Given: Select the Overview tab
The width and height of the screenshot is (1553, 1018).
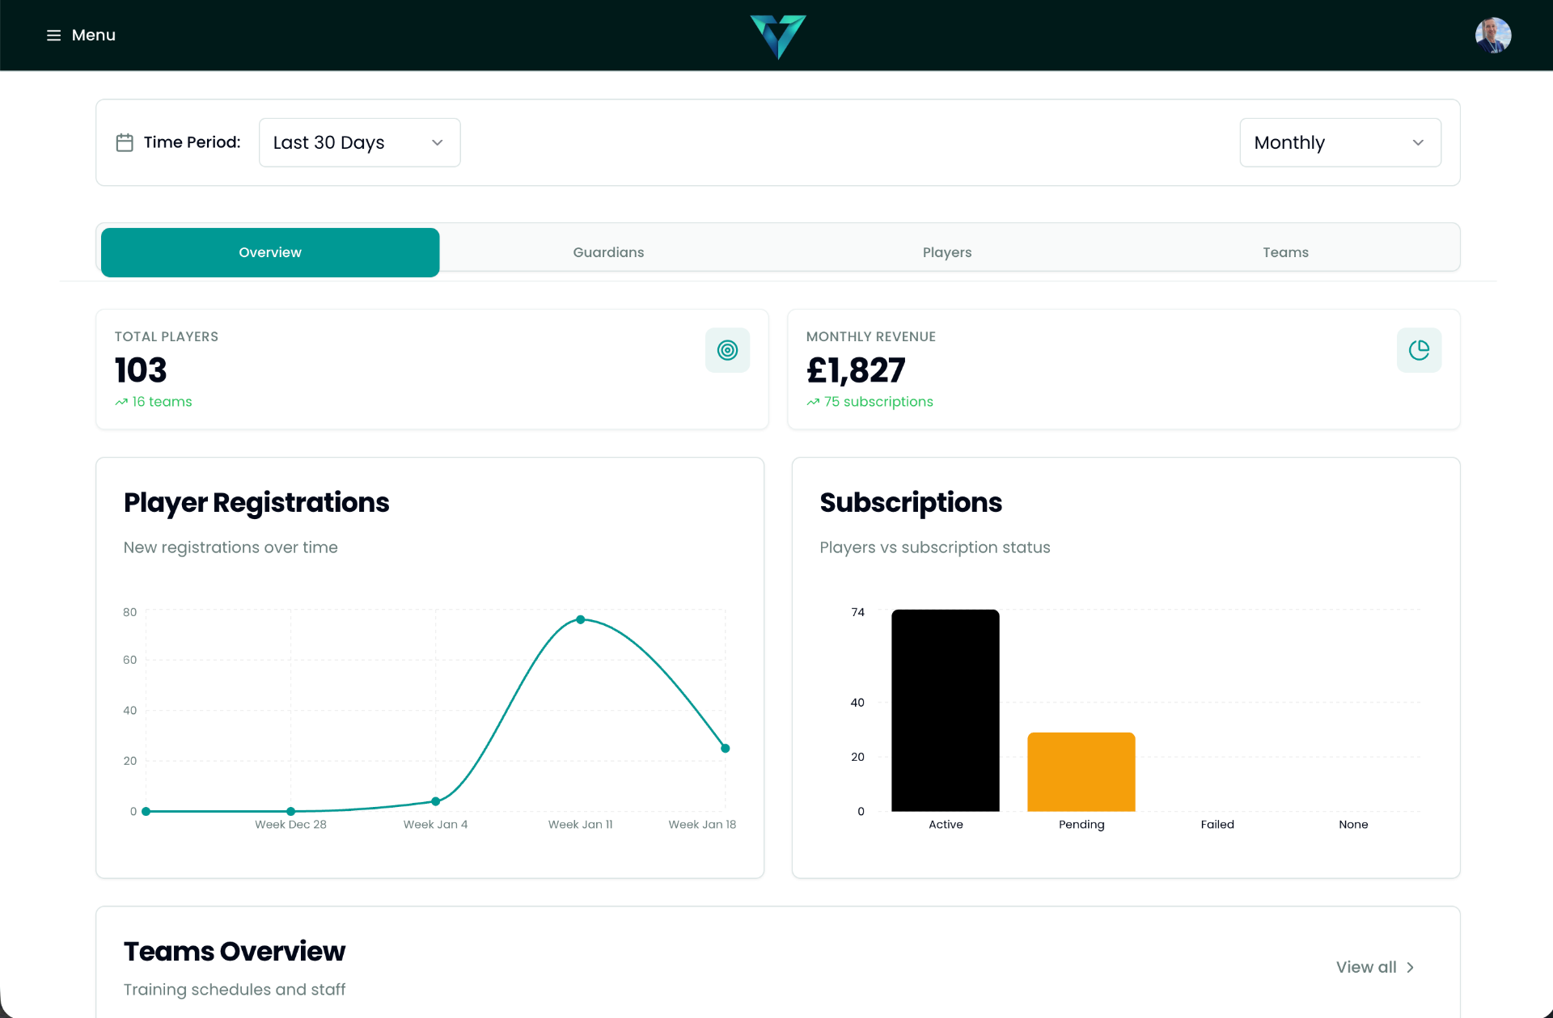Looking at the screenshot, I should pos(270,252).
